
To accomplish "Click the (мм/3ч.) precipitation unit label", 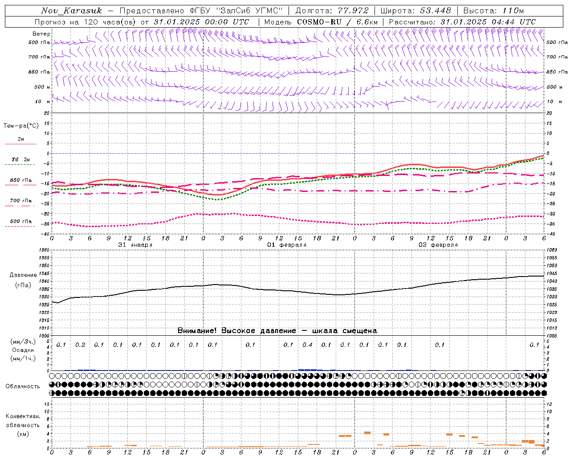I will pyautogui.click(x=23, y=342).
